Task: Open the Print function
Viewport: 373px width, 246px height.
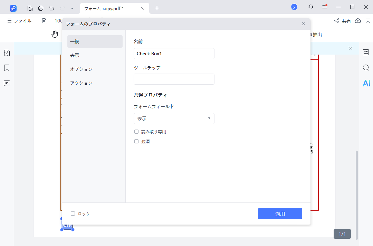Action: (x=41, y=7)
